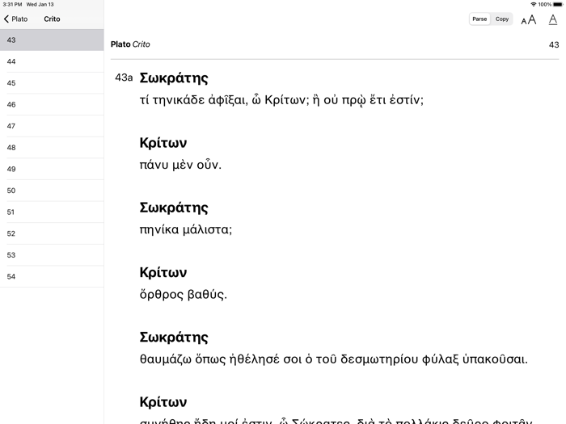Select the Parse mode segment
Viewport: 566px width, 424px height.
[479, 19]
